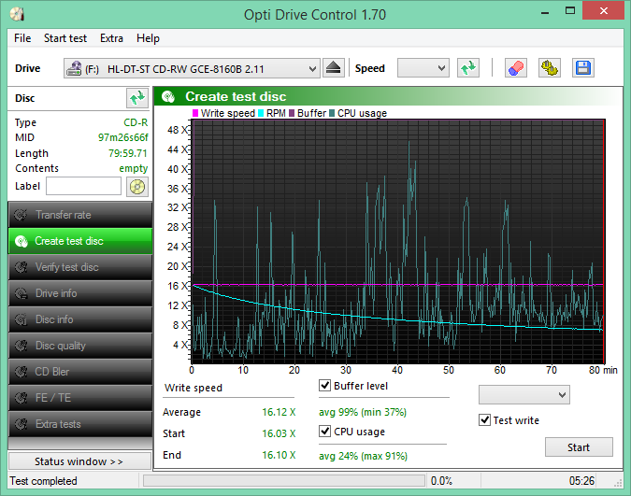The height and width of the screenshot is (496, 631).
Task: Click the refresh speed arrows icon
Action: pos(468,68)
